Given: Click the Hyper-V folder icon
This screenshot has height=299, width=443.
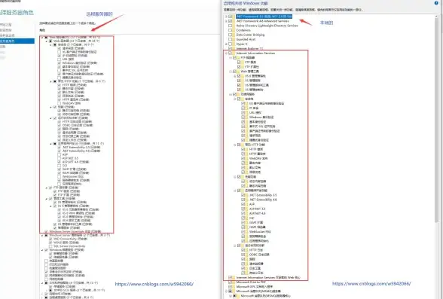Looking at the screenshot, I should 234,44.
